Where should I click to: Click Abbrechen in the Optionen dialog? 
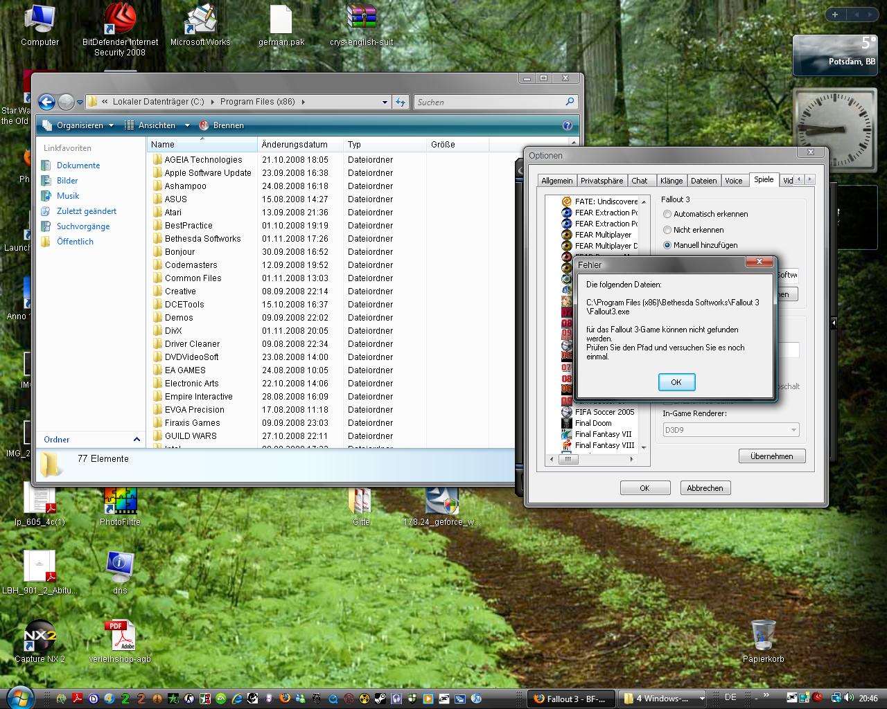pyautogui.click(x=705, y=488)
